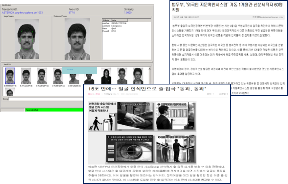Click the Attribute column header
The image size is (288, 184).
106,20
